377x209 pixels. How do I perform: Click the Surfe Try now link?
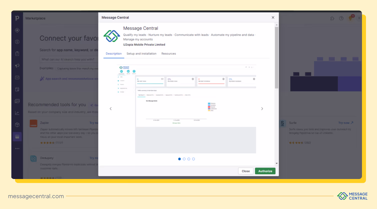coord(346,123)
